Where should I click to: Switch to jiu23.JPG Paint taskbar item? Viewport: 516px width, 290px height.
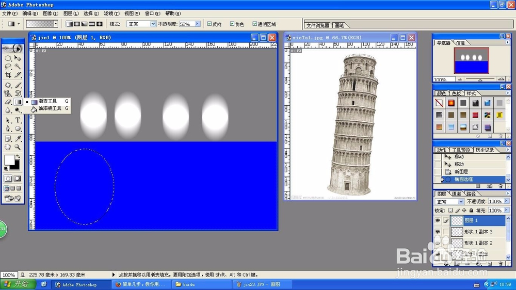[x=262, y=284]
